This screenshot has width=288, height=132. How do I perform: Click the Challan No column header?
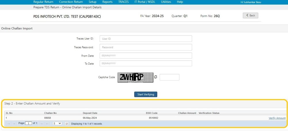click(50, 113)
